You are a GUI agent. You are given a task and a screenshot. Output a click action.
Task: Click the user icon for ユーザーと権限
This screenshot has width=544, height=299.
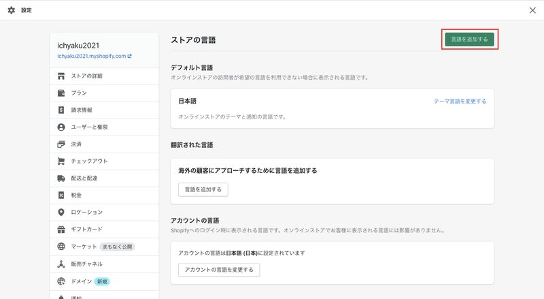tap(61, 127)
